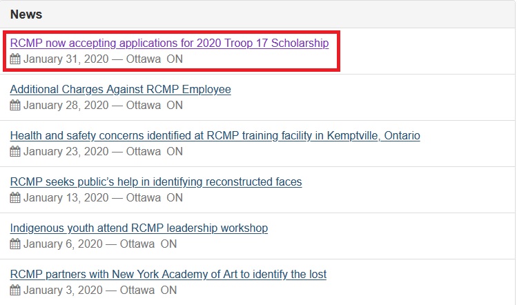
Task: Read Kemptville training facility health concerns article
Action: [215, 136]
